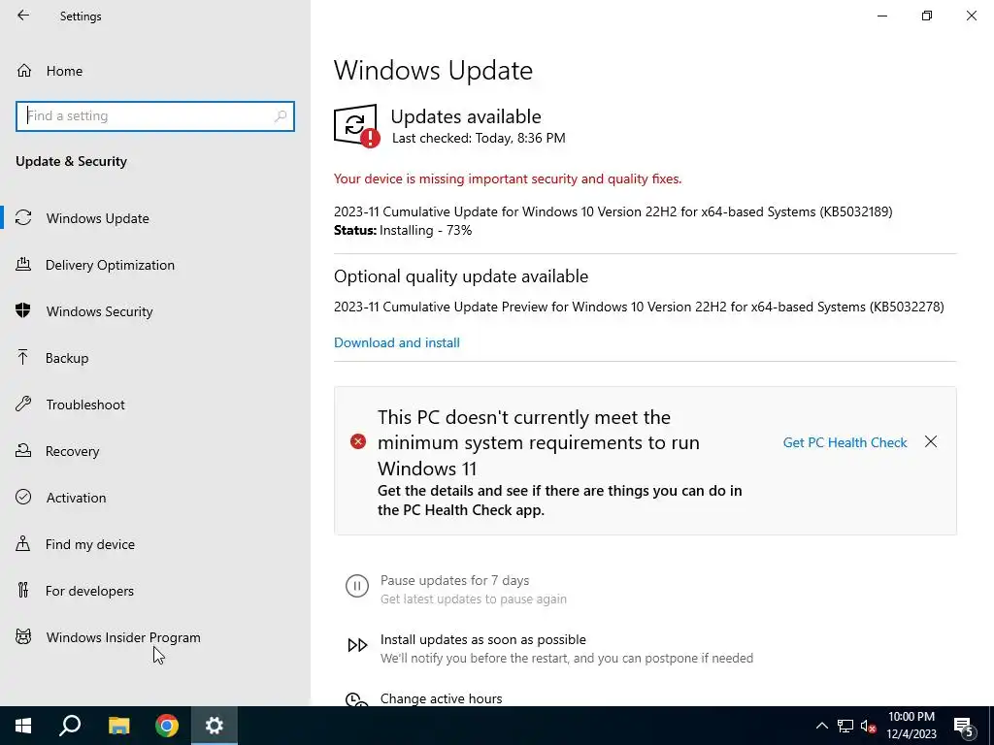Open the Action Center notifications icon
994x745 pixels.
pos(964,727)
